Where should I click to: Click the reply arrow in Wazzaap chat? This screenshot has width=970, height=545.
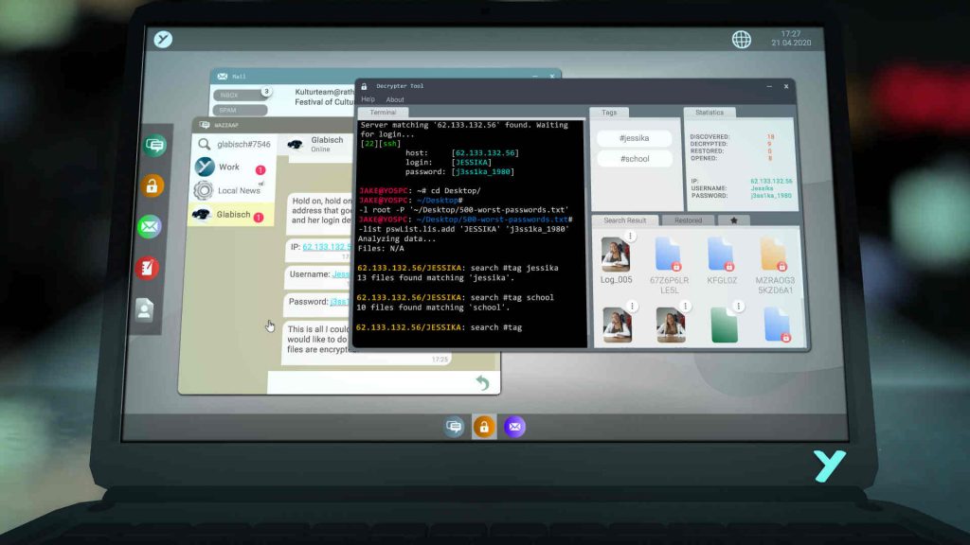click(482, 382)
